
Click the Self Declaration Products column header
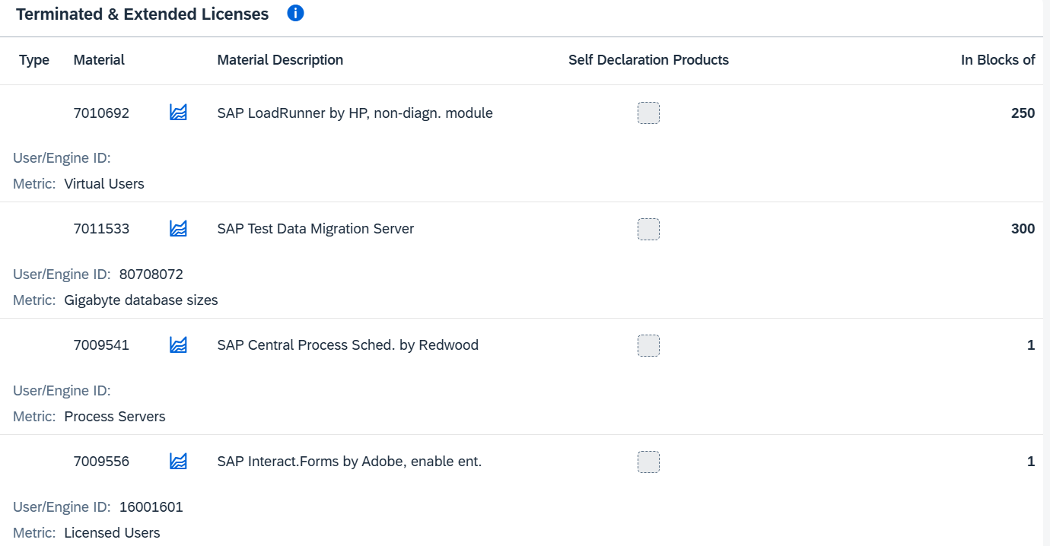[x=648, y=60]
